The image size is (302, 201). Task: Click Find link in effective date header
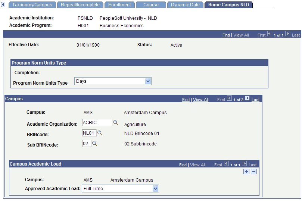(226, 35)
